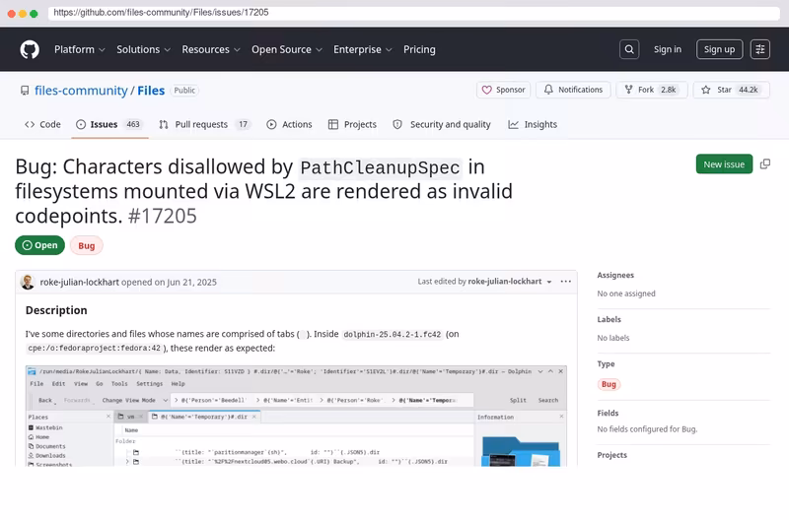Open roke-julian-lockhart author profile link
Screen dimensions: 789x520
[x=80, y=282]
